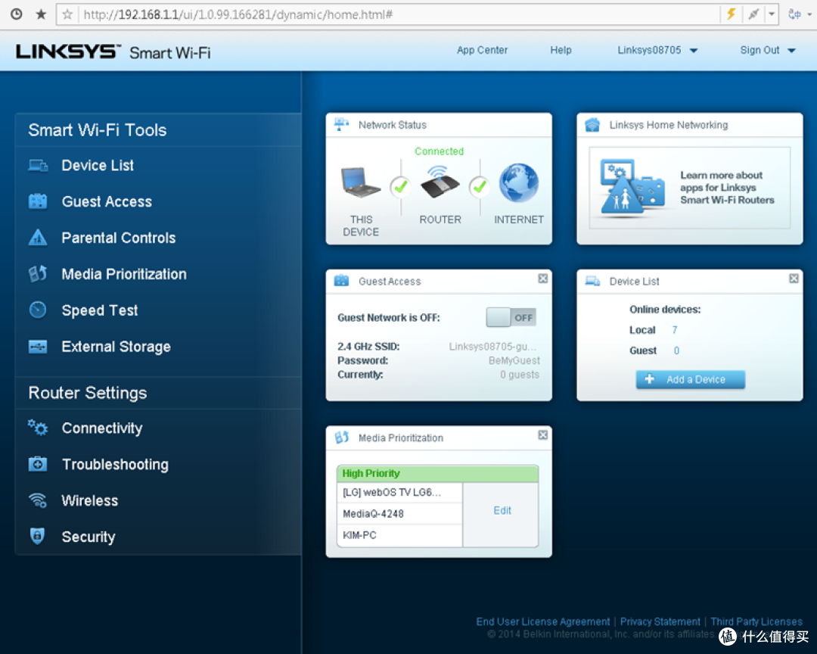This screenshot has width=817, height=654.
Task: Click the Add a Device button
Action: (x=690, y=379)
